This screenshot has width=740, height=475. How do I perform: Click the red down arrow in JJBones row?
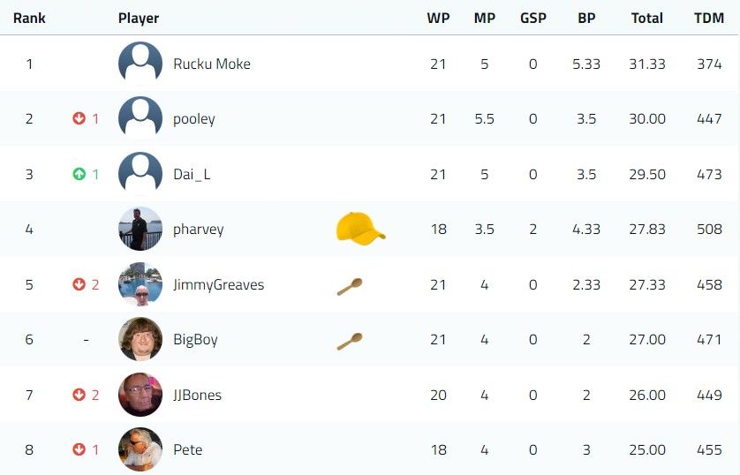tap(79, 395)
